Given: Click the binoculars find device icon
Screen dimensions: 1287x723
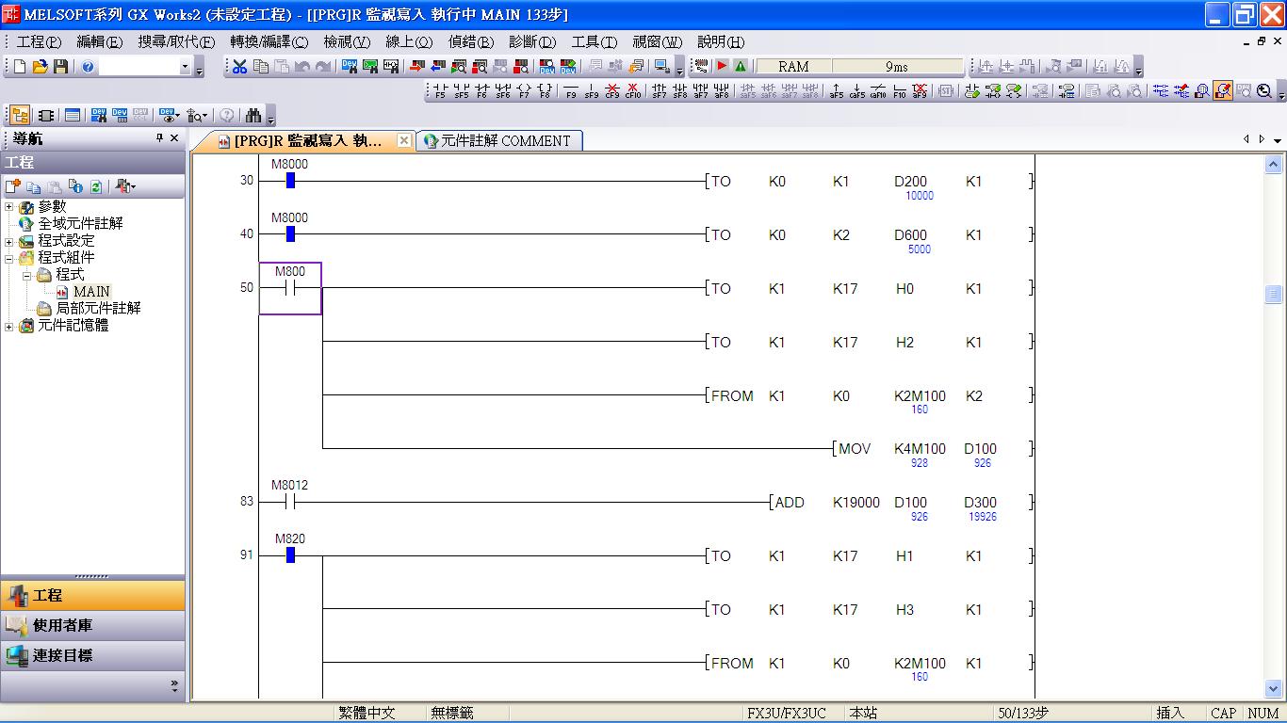Looking at the screenshot, I should (x=253, y=116).
